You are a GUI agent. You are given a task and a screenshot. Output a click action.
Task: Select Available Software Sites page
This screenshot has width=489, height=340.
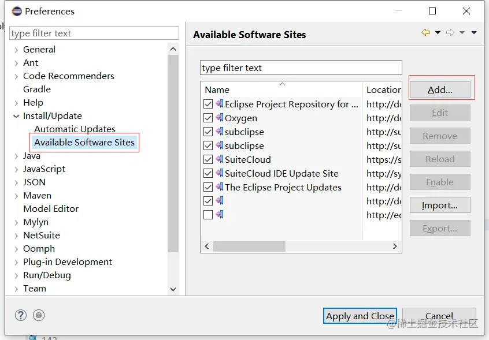click(84, 142)
